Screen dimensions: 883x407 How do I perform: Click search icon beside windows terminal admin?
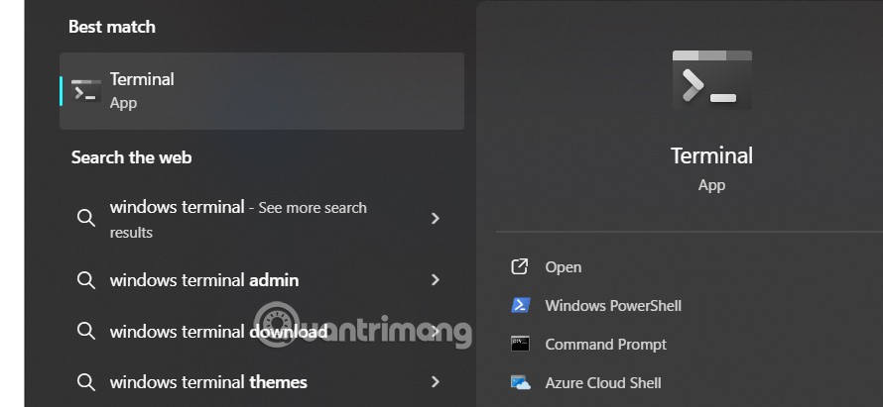(86, 280)
